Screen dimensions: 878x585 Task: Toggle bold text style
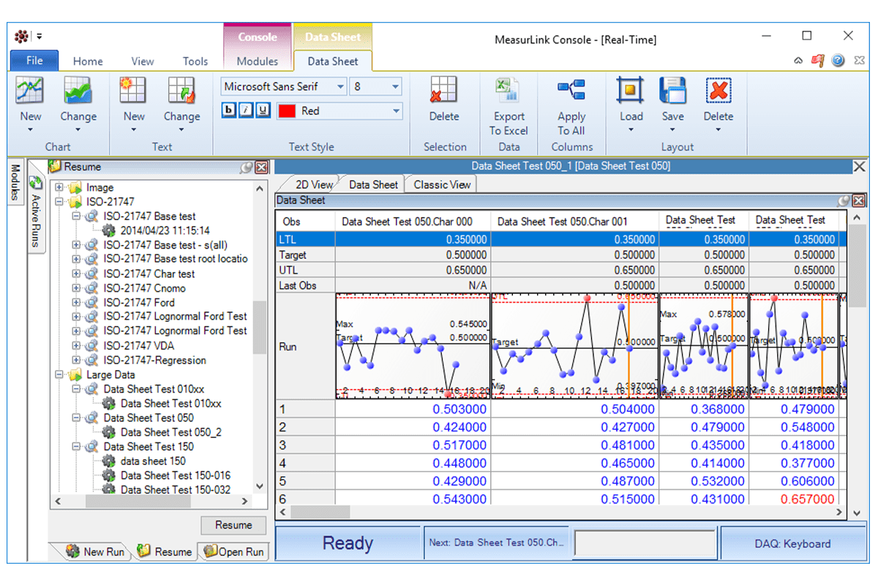[229, 110]
